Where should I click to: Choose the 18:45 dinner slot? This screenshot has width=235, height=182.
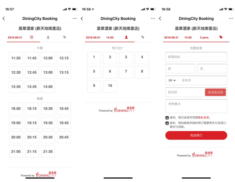pyautogui.click(x=64, y=108)
